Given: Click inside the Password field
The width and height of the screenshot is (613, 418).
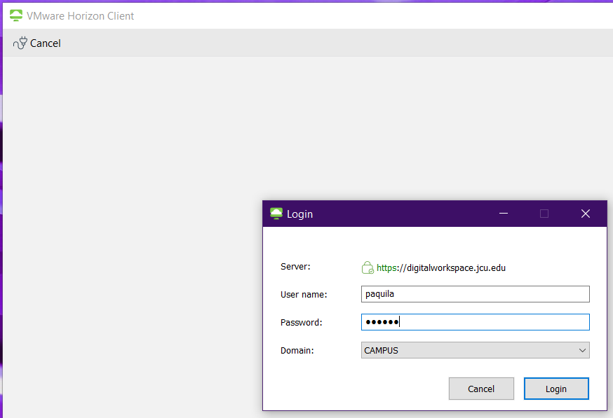Looking at the screenshot, I should coord(475,322).
